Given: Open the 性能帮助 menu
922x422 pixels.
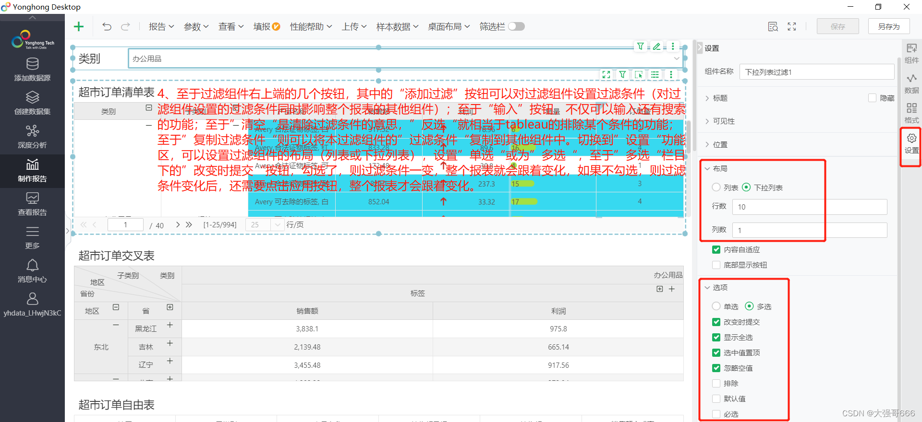Looking at the screenshot, I should (x=311, y=26).
